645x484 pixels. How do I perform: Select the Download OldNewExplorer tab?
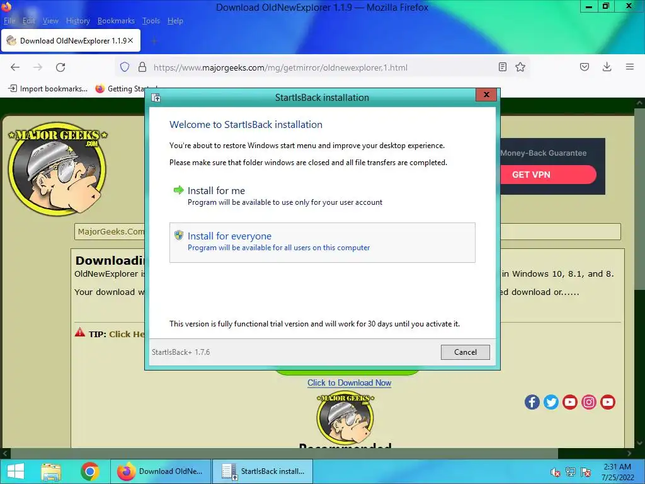[71, 40]
